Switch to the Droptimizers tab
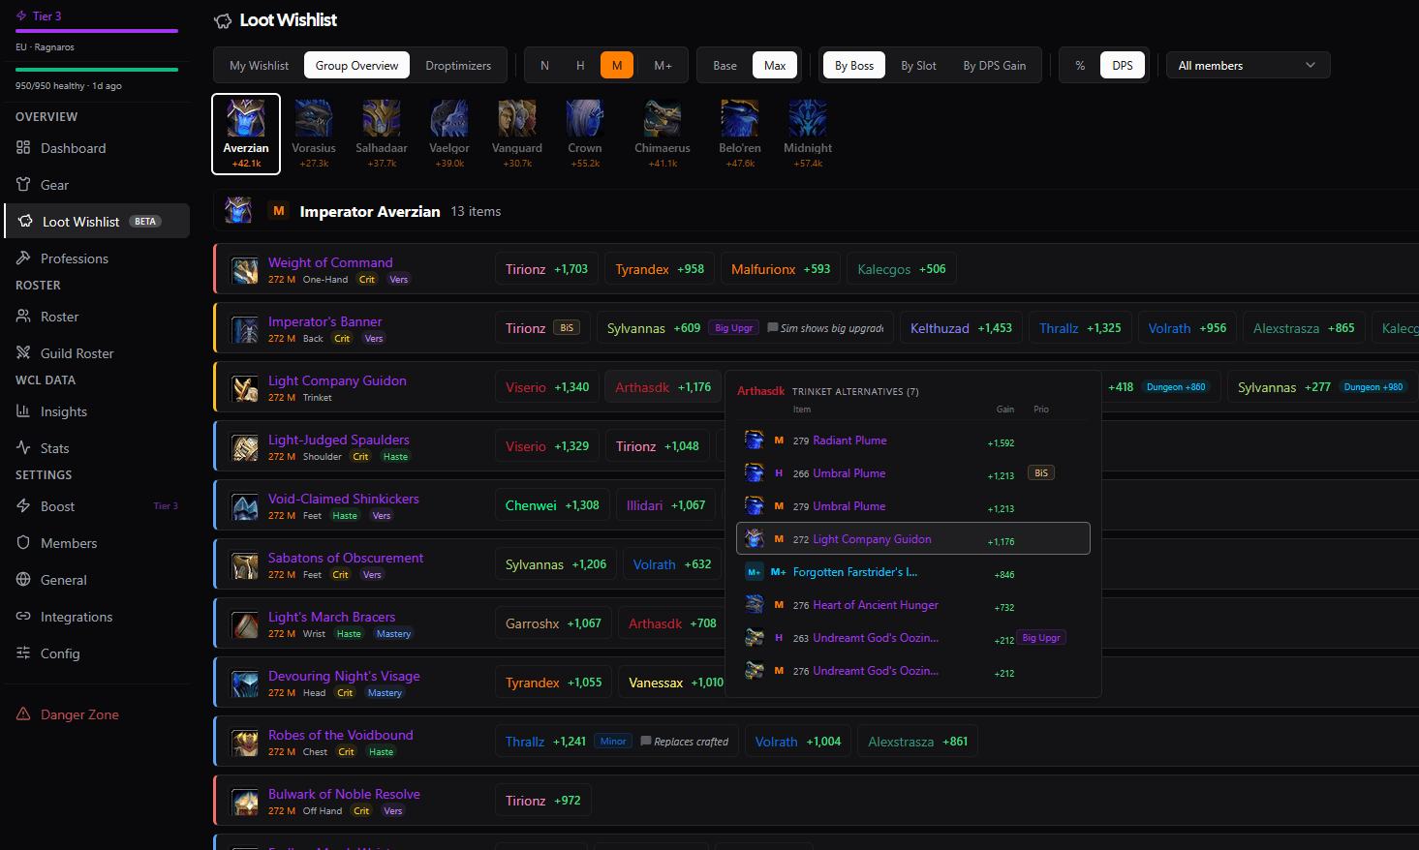The height and width of the screenshot is (850, 1419). 459,65
